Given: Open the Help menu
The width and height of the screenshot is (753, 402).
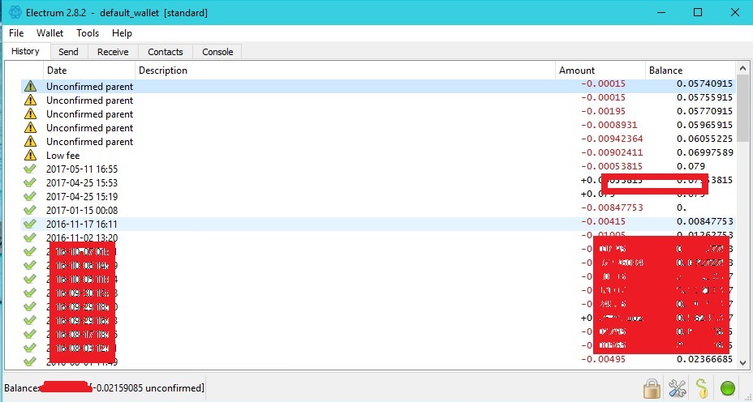Looking at the screenshot, I should pos(122,33).
